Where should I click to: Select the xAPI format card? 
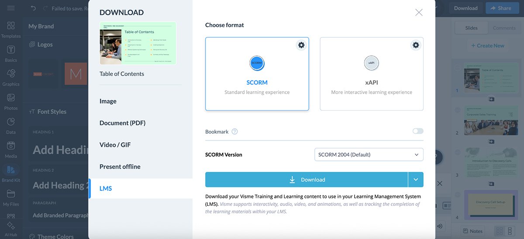371,74
